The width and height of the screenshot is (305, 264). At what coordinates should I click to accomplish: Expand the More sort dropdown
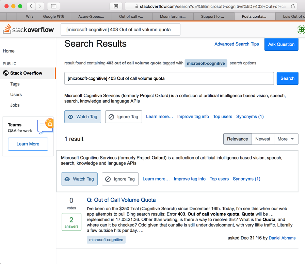point(286,139)
